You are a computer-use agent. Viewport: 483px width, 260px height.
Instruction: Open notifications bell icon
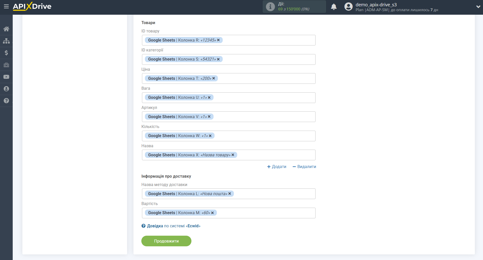[334, 7]
